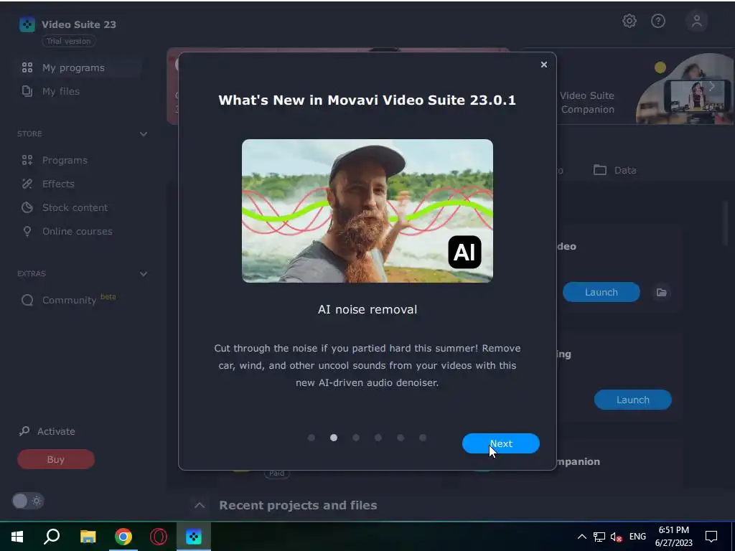Click the What's New in Movavi title
Viewport: 735px width, 551px height.
coord(367,100)
